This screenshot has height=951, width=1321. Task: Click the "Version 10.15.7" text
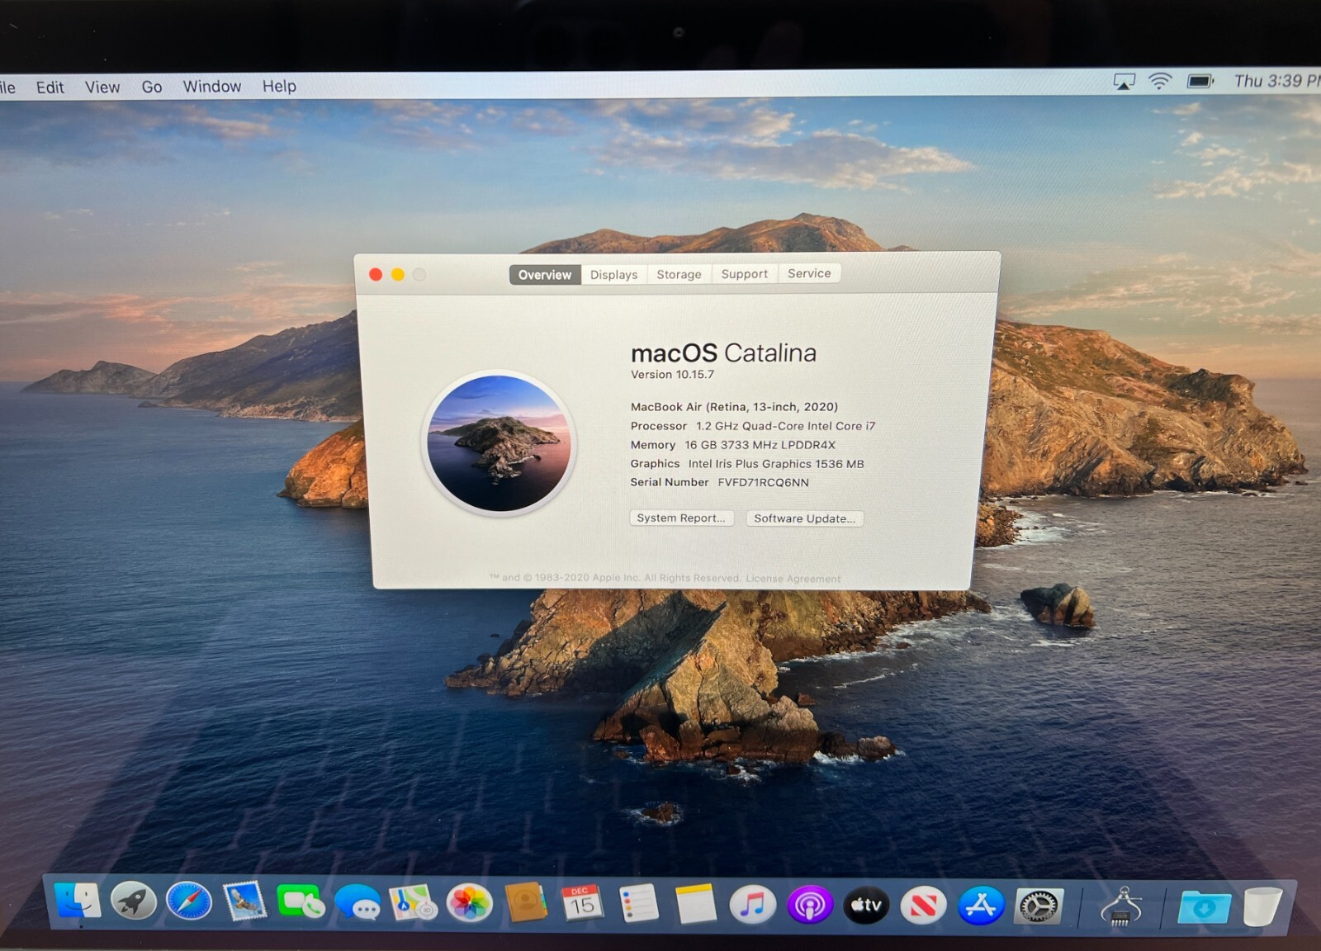pyautogui.click(x=673, y=375)
